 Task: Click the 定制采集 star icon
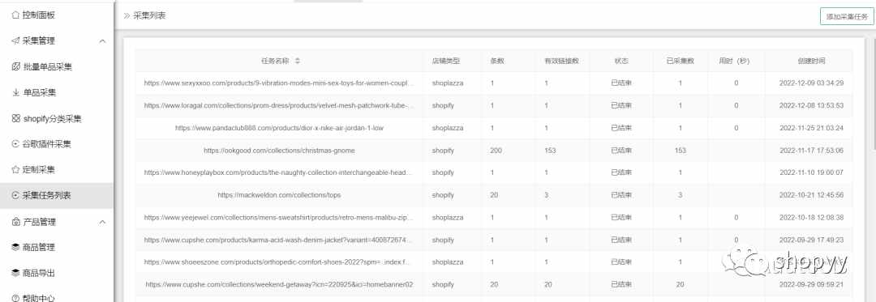15,169
